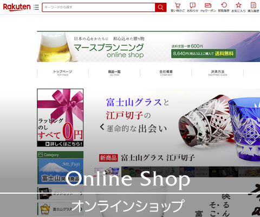Expand the gift set category arrow
This screenshot has width=260, height=217.
click(82, 194)
